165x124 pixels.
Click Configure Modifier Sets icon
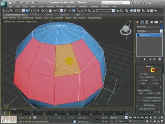pyautogui.click(x=159, y=59)
